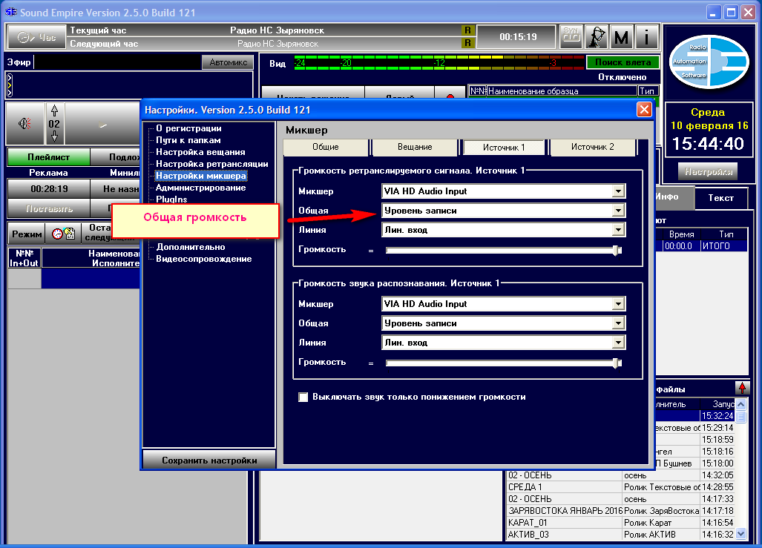Toggle the Поиск влета indicator
Viewport: 762px width, 548px height.
coord(623,62)
